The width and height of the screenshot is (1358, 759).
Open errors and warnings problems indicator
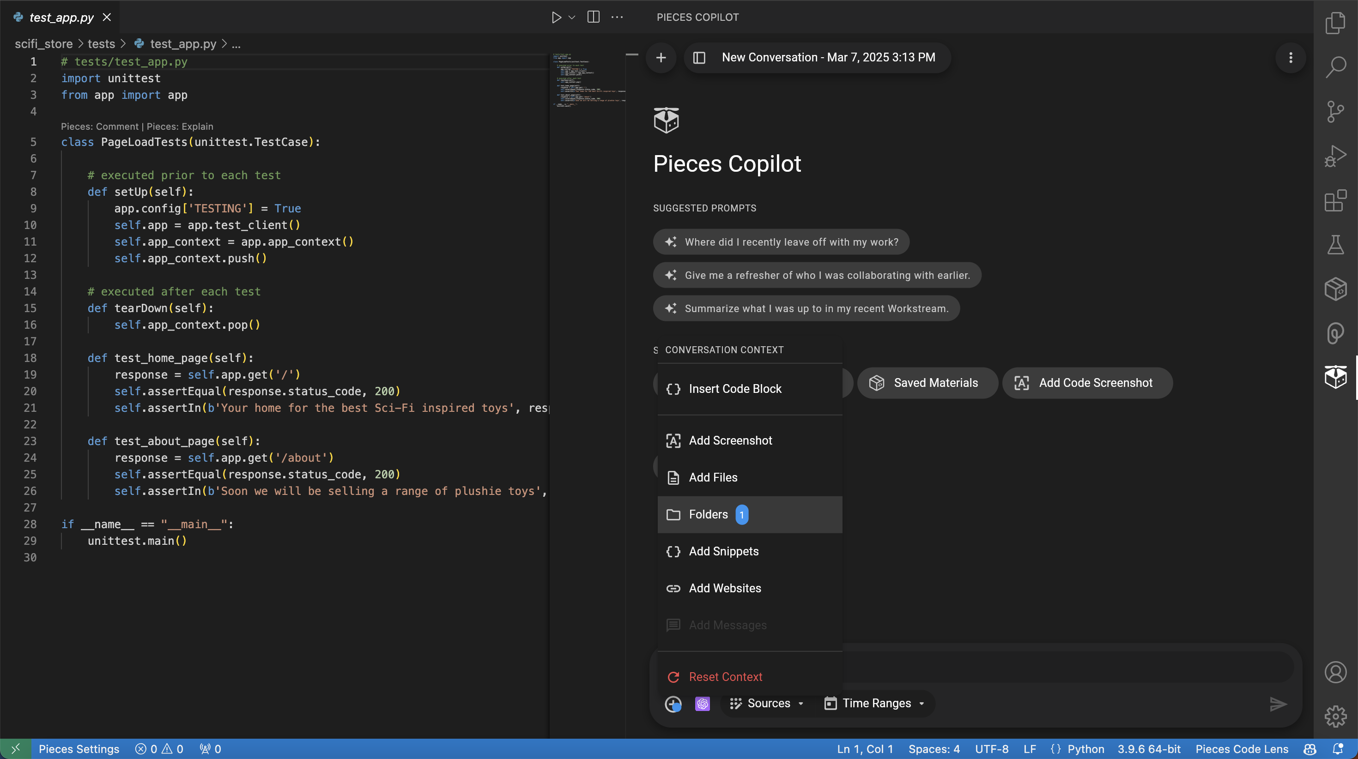pos(159,749)
